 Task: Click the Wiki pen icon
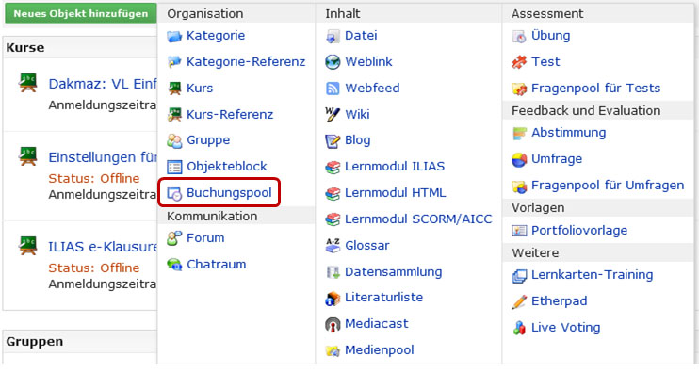333,115
